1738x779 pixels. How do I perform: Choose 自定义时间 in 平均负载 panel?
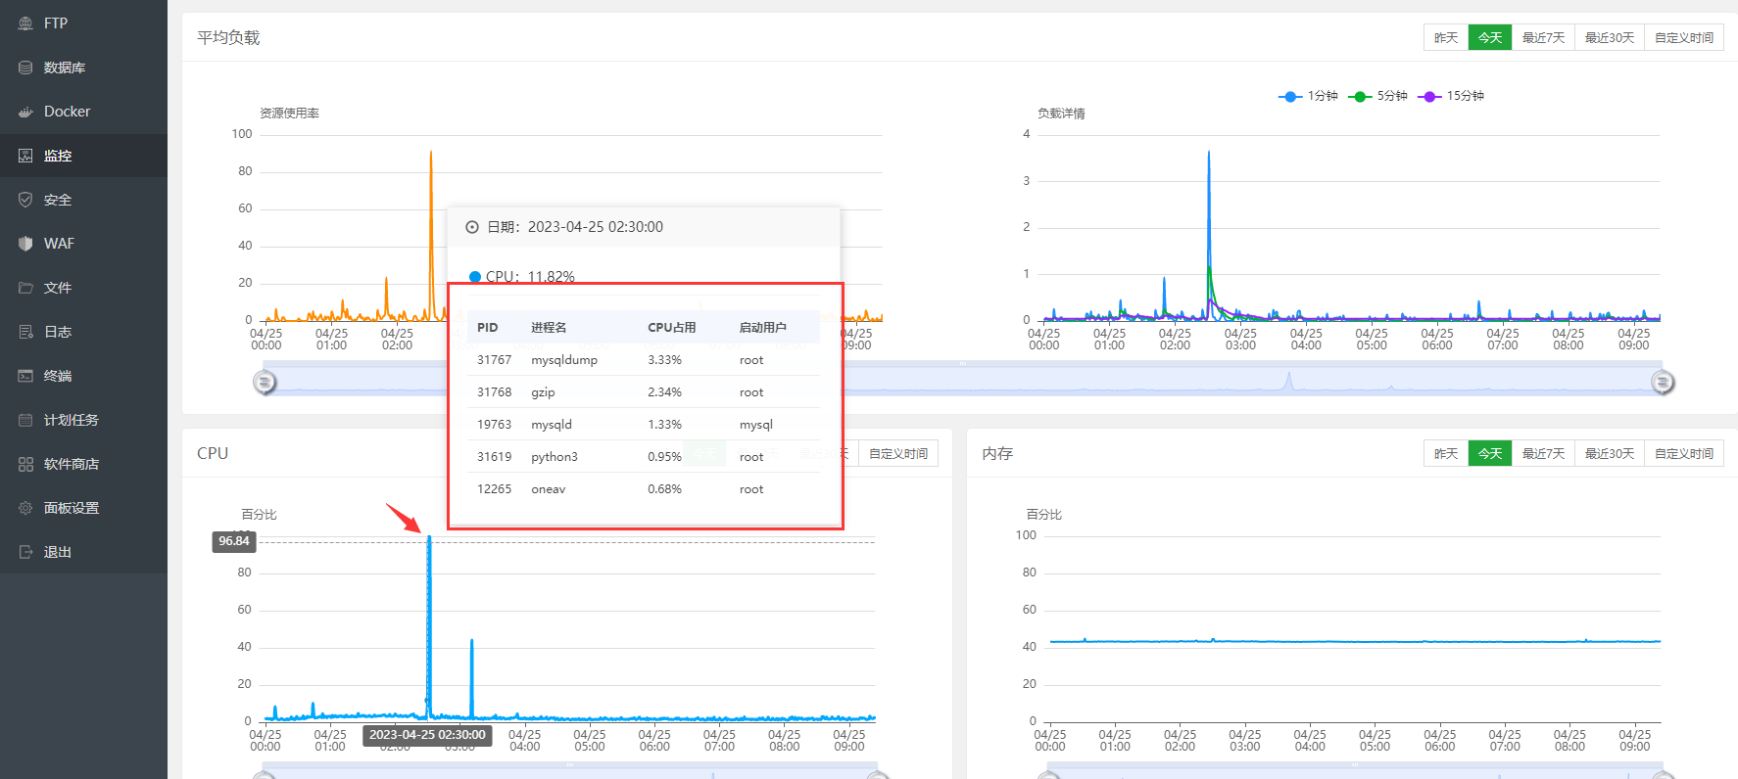(1684, 37)
